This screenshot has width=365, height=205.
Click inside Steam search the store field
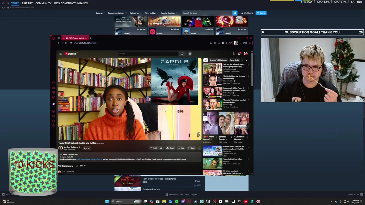(207, 13)
